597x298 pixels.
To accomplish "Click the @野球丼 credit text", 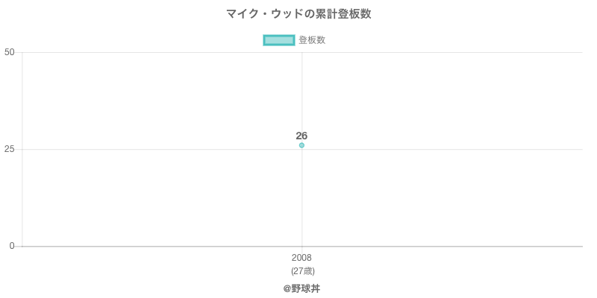I will 301,288.
